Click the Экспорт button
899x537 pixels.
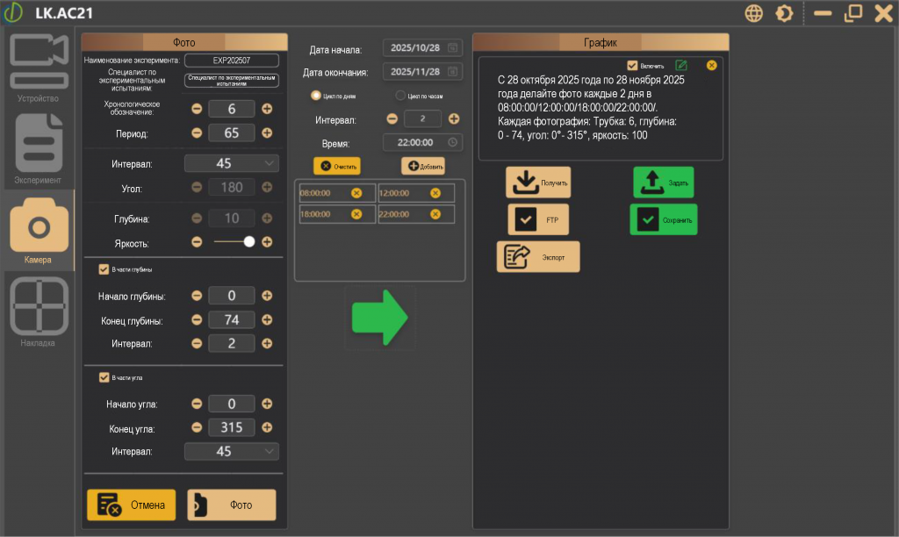(x=538, y=257)
